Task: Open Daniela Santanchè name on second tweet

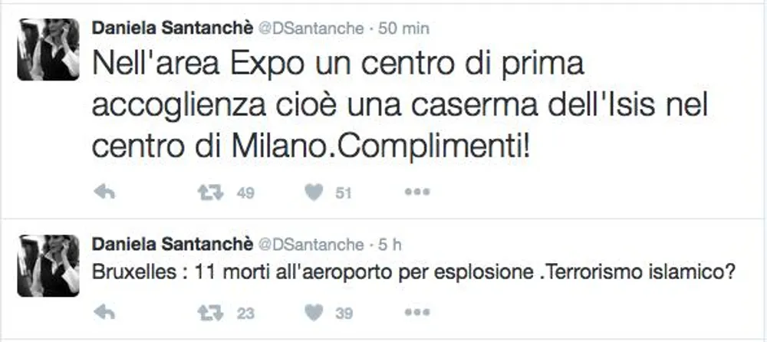Action: click(x=172, y=245)
